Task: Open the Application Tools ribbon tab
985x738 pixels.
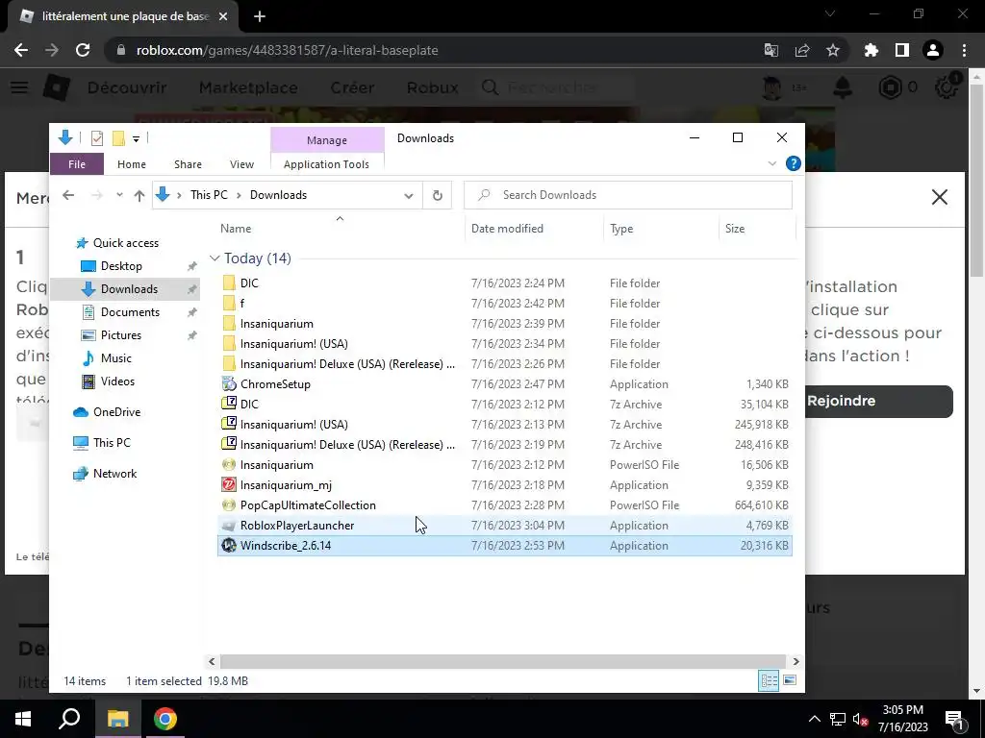Action: click(326, 164)
